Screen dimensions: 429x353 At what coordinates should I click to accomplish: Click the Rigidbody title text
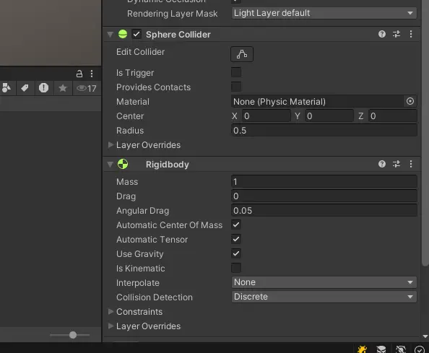click(x=167, y=165)
